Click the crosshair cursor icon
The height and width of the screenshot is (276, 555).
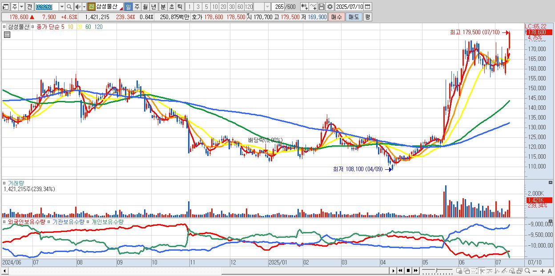482,271
